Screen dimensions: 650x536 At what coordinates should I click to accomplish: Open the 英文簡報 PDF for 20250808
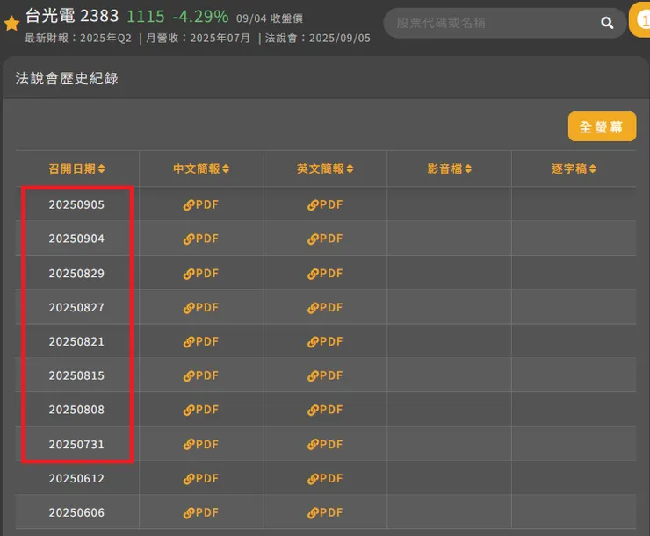click(x=325, y=410)
